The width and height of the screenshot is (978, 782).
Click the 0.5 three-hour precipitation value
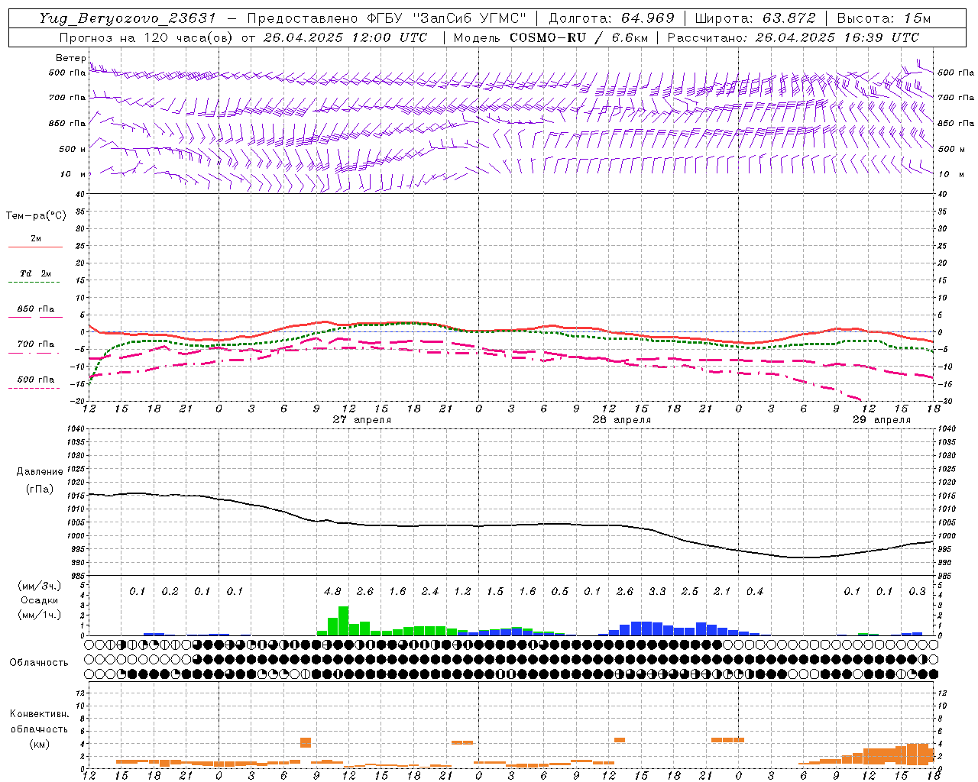[560, 591]
